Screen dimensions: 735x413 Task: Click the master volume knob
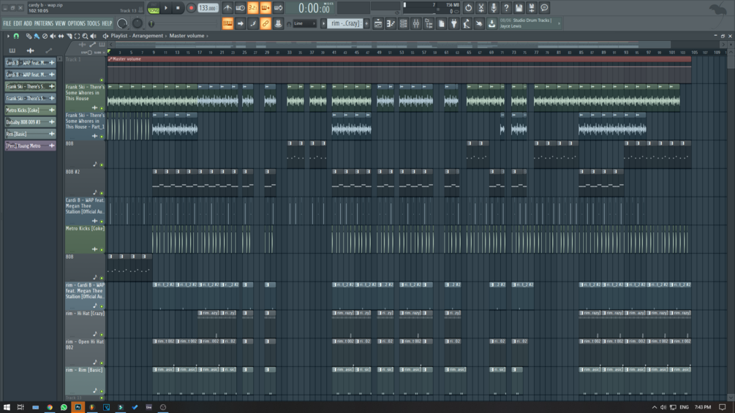(x=122, y=23)
